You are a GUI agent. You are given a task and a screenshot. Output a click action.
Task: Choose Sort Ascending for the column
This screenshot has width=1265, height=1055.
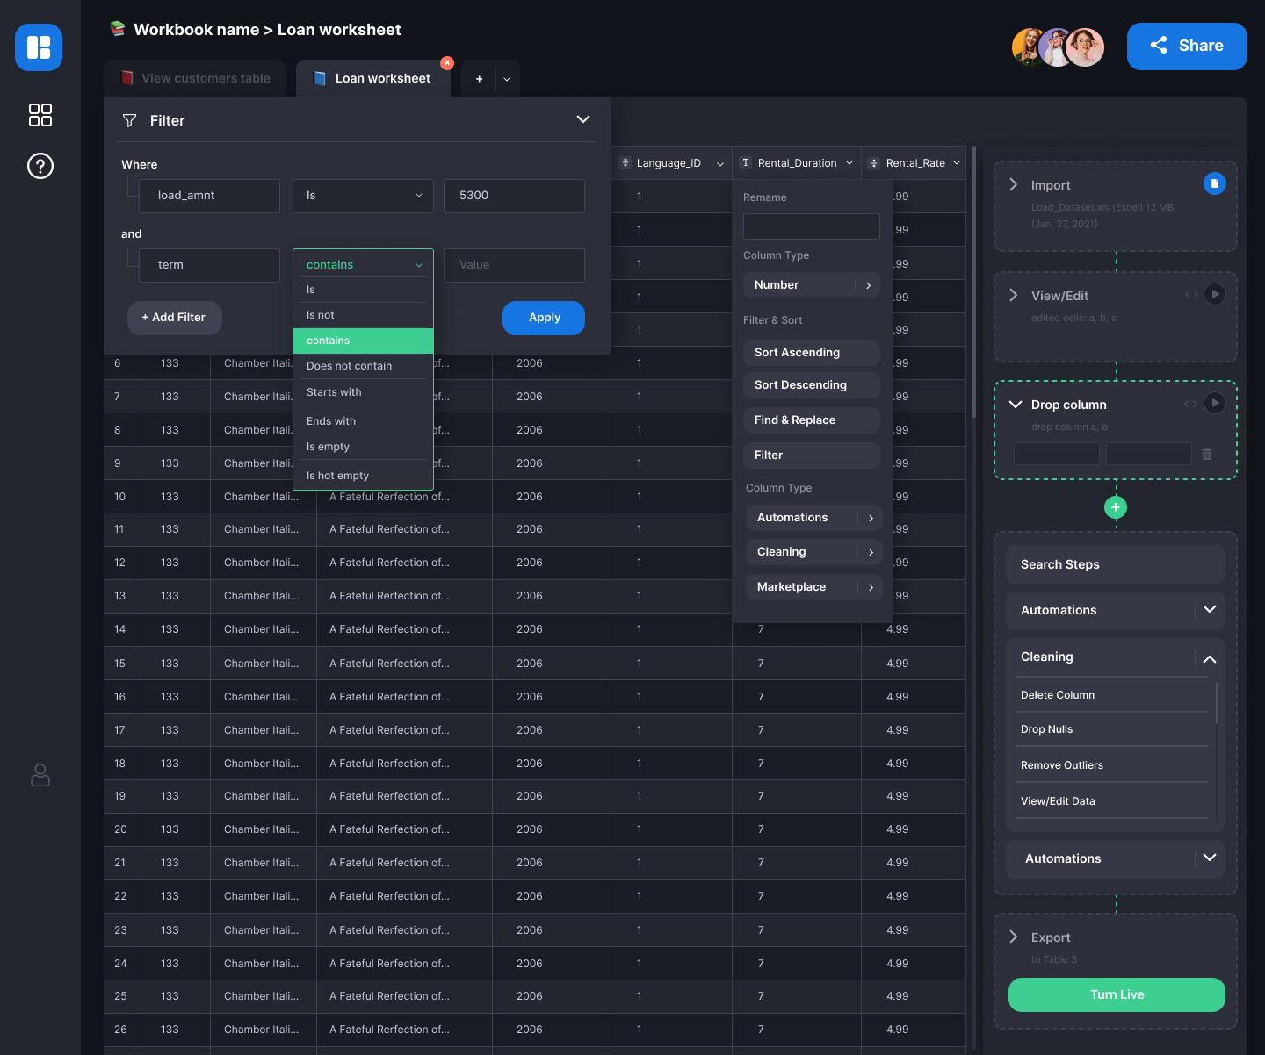point(811,353)
